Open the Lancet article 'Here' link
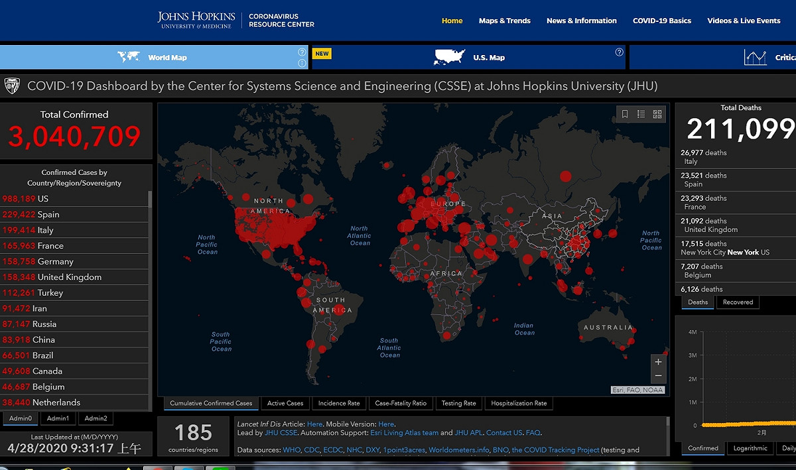796x470 pixels. click(315, 424)
